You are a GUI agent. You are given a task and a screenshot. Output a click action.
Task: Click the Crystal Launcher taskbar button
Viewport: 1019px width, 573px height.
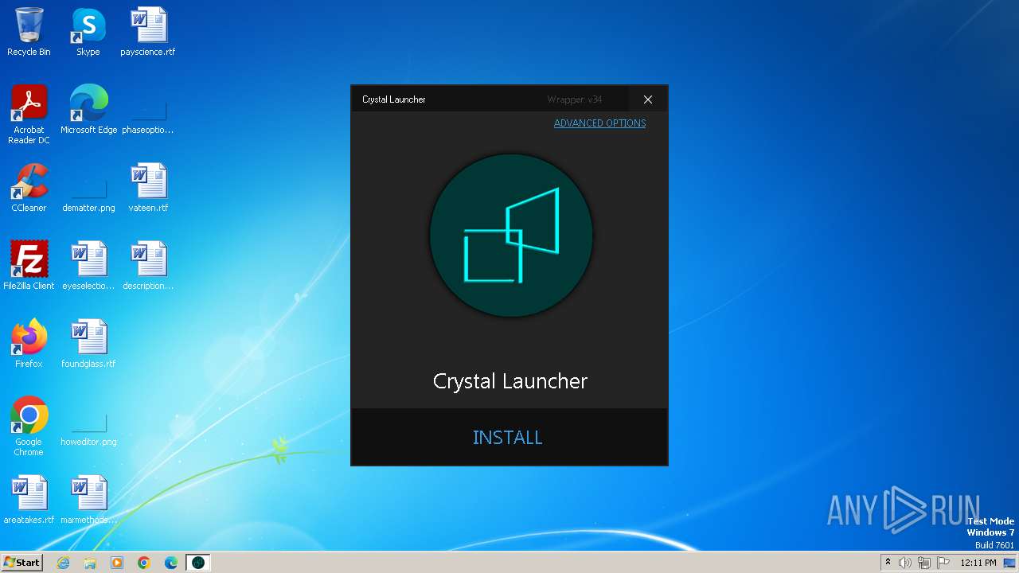pyautogui.click(x=198, y=563)
